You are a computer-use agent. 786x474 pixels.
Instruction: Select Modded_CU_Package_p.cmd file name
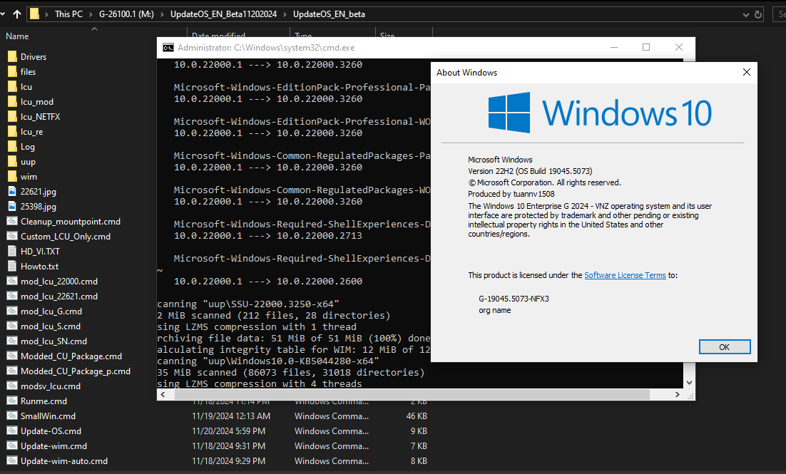tap(75, 371)
